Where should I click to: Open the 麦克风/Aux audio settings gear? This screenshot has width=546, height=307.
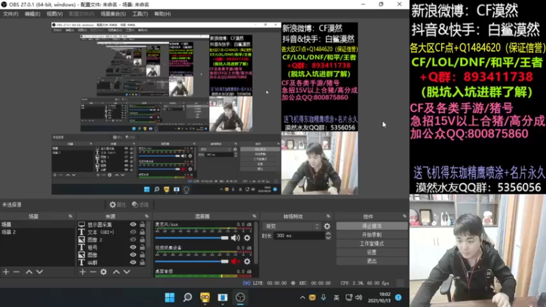tap(247, 237)
